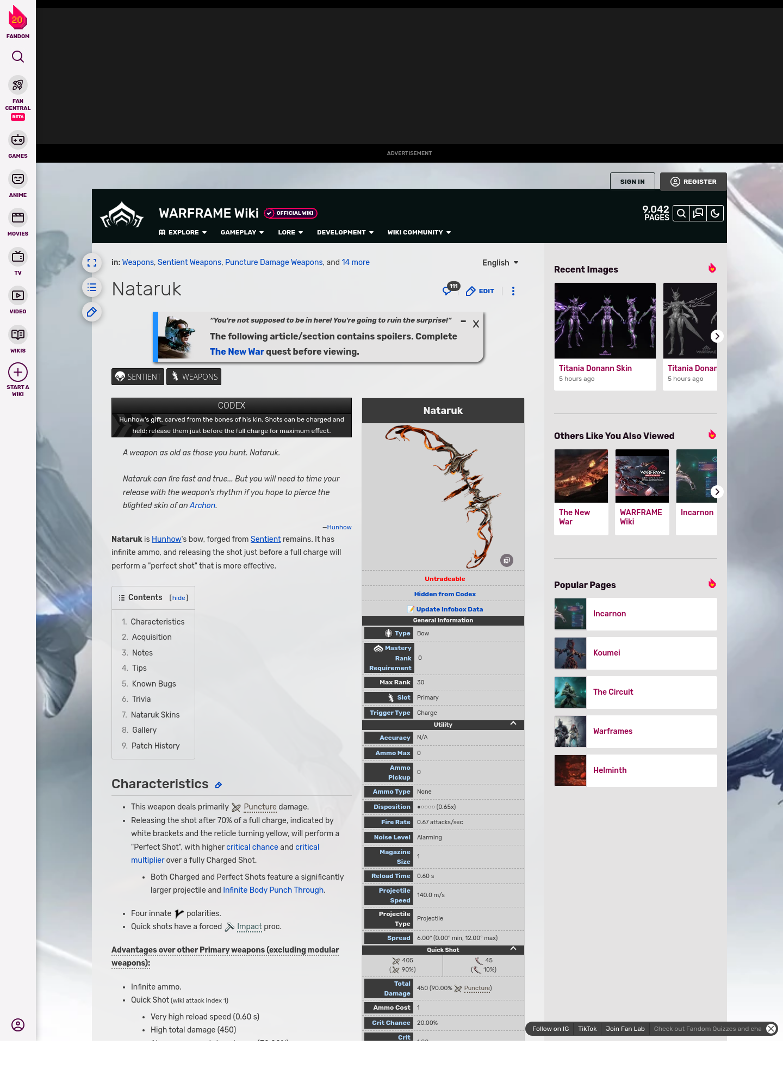Image resolution: width=783 pixels, height=1088 pixels.
Task: Open the more actions three-dot menu
Action: [x=513, y=291]
